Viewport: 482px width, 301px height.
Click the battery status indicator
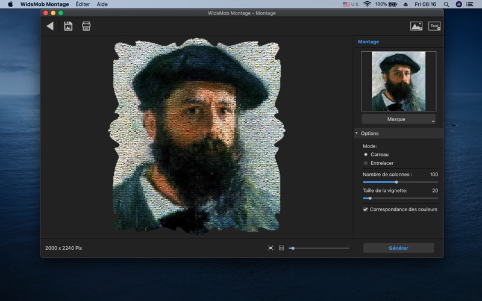[x=386, y=4]
